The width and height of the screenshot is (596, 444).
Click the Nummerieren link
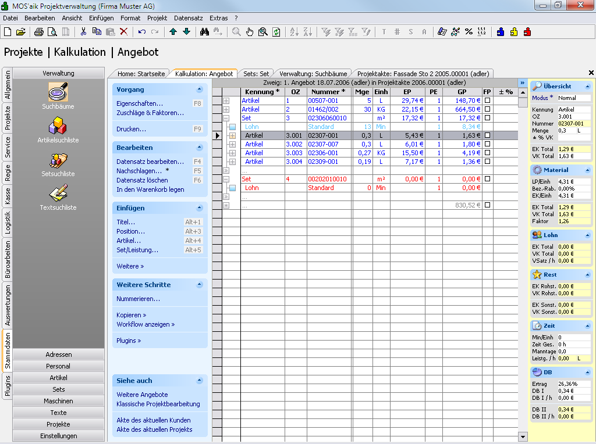click(138, 299)
